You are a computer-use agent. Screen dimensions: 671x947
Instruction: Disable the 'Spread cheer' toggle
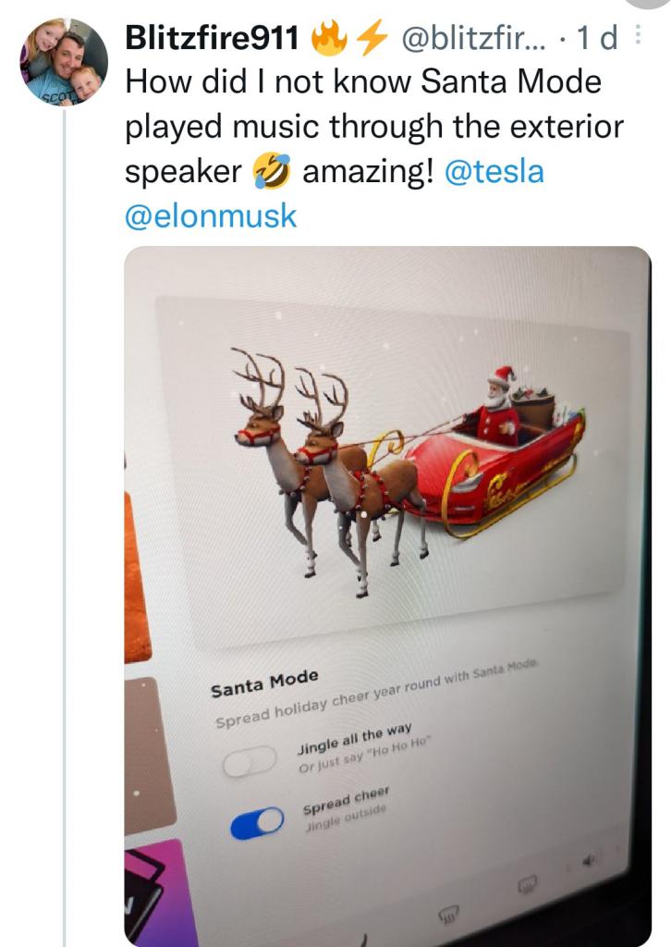coord(258,821)
